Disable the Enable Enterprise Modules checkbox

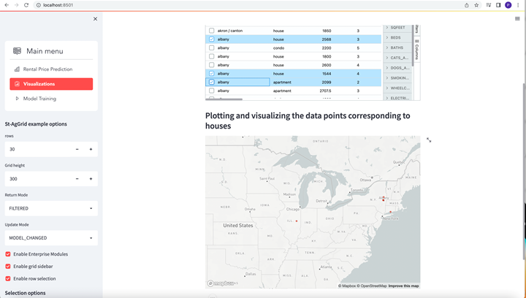point(9,254)
